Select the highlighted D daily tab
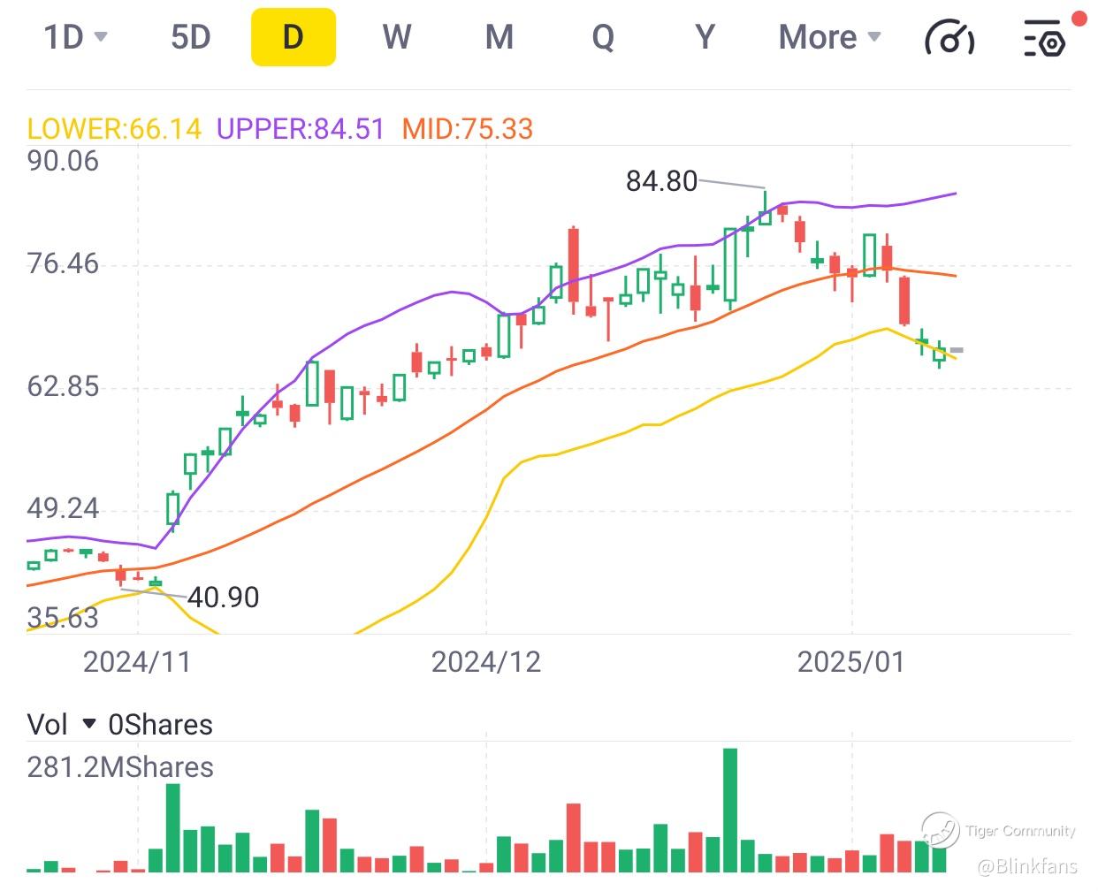This screenshot has height=891, width=1098. (294, 37)
